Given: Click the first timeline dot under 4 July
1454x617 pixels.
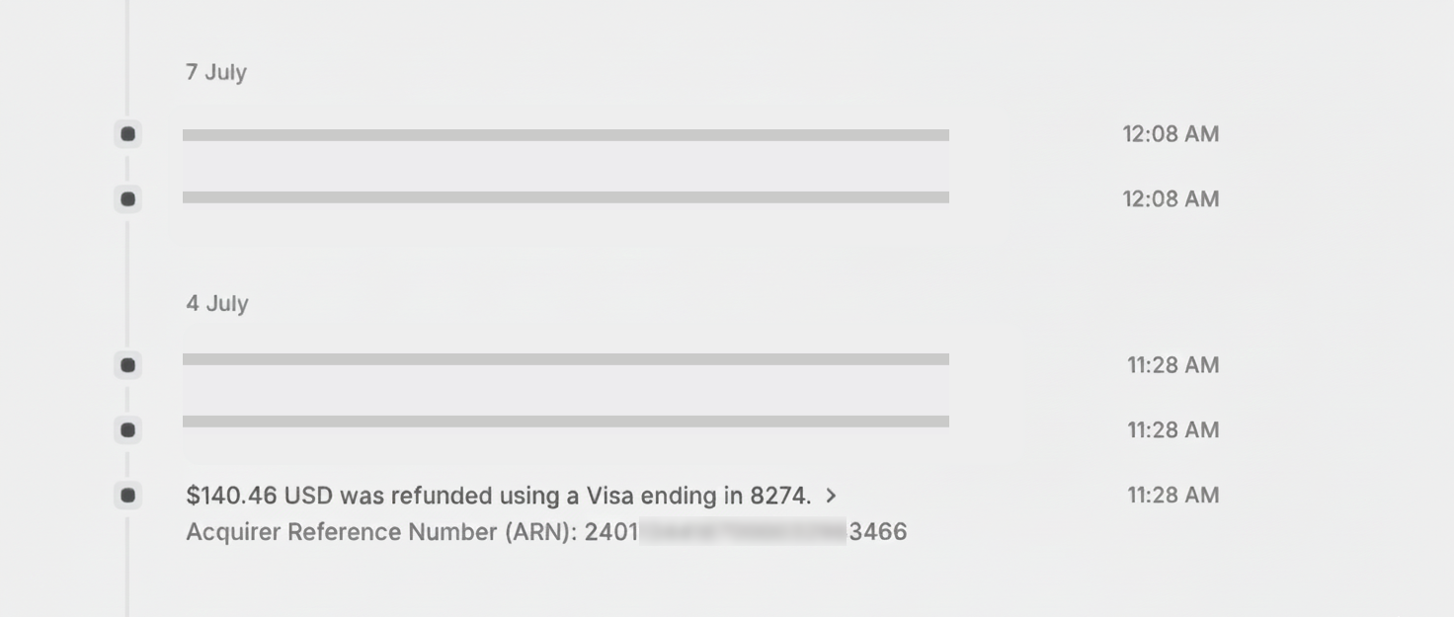Looking at the screenshot, I should tap(127, 365).
